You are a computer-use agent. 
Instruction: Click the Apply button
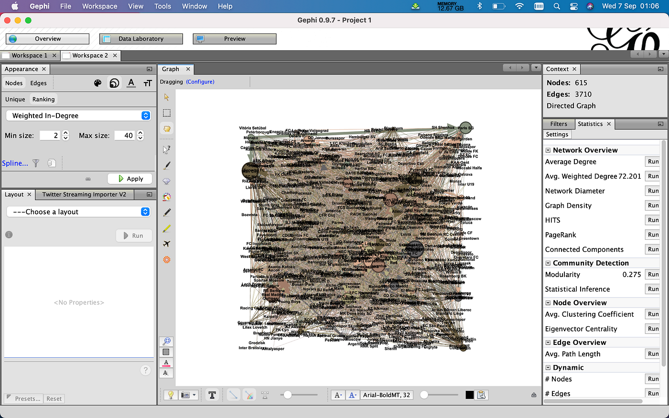(129, 179)
